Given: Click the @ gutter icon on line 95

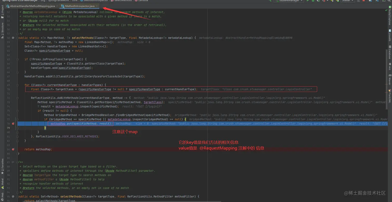Looking at the screenshot, I should (13, 197).
